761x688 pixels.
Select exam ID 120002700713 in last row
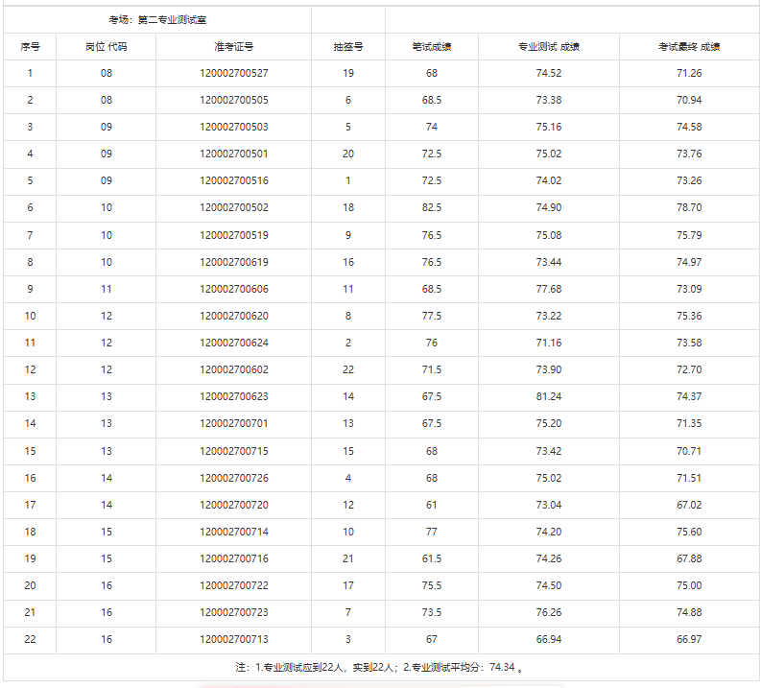pyautogui.click(x=233, y=639)
